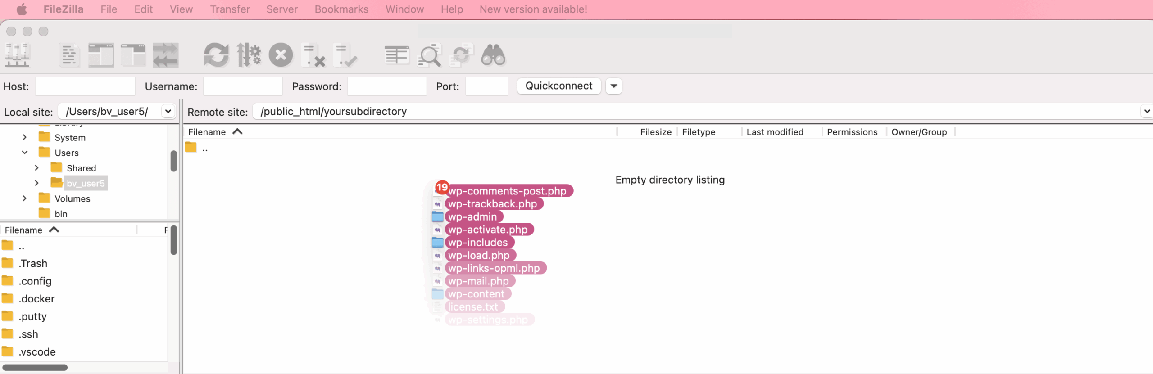Sort remote list by Permissions column
Image resolution: width=1153 pixels, height=374 pixels.
tap(852, 132)
